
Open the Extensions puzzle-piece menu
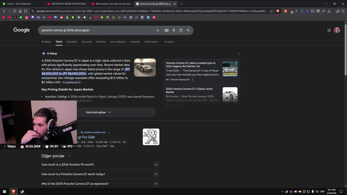pos(313,11)
